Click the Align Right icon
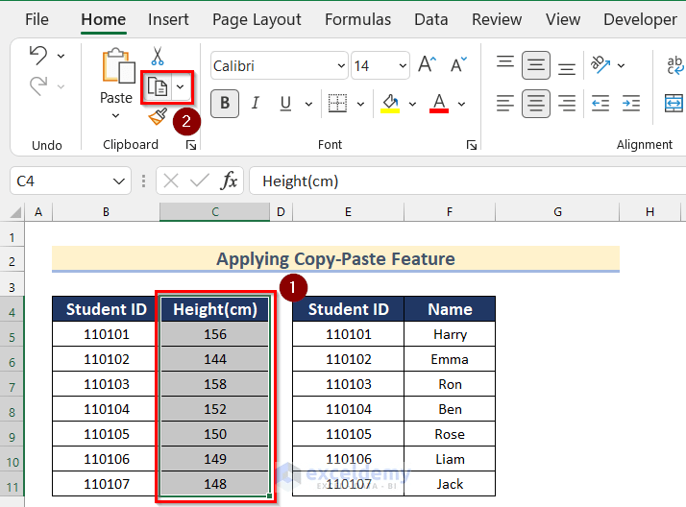This screenshot has height=507, width=686. (x=567, y=104)
